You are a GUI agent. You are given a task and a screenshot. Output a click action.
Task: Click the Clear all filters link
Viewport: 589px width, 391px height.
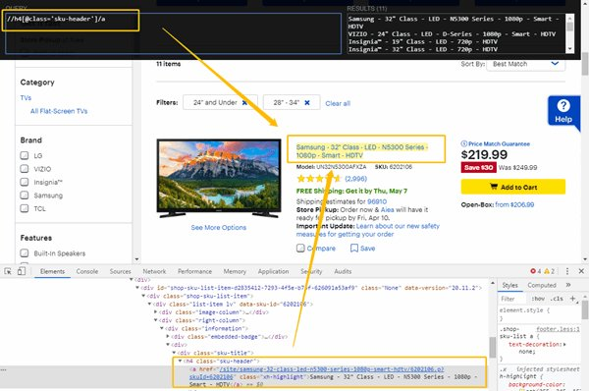[338, 103]
